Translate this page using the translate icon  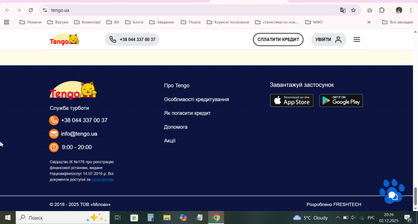[x=342, y=10]
